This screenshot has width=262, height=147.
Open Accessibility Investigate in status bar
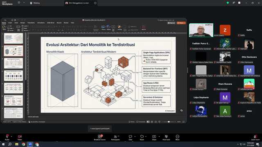[37, 122]
